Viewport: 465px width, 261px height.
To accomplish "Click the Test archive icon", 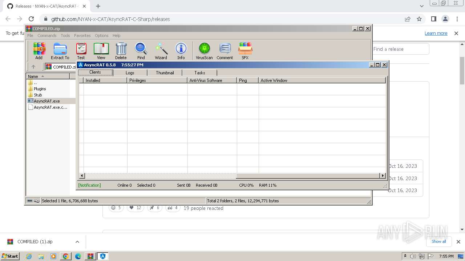I will click(x=81, y=51).
